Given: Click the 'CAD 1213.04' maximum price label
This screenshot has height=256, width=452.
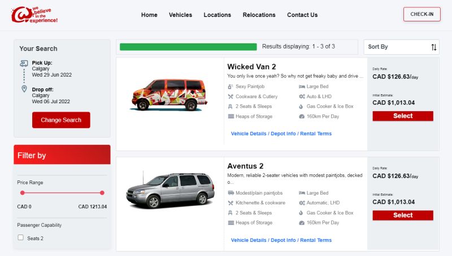Looking at the screenshot, I should click(x=93, y=206).
